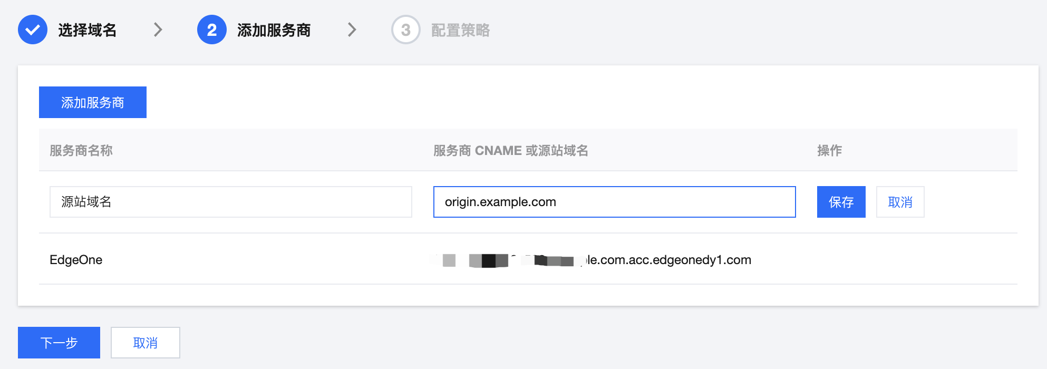
Task: Click the blue 添加服务商 button
Action: pyautogui.click(x=93, y=102)
